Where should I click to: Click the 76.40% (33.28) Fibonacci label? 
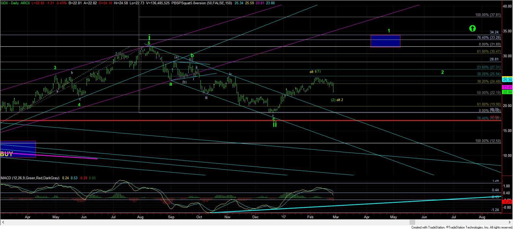(x=489, y=37)
